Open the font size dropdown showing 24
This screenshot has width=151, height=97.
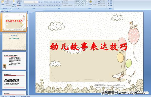pyautogui.click(x=36, y=2)
